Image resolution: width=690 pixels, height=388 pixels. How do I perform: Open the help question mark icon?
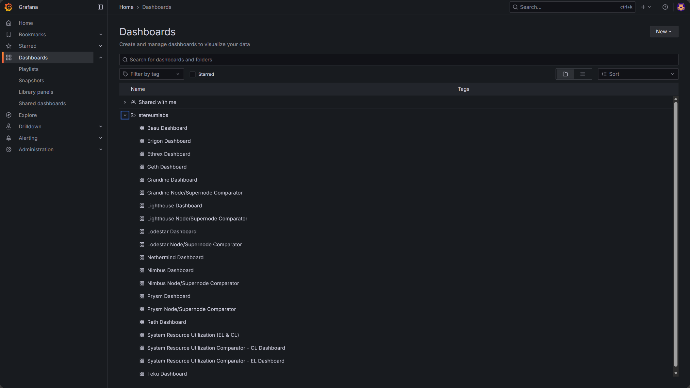click(x=665, y=7)
